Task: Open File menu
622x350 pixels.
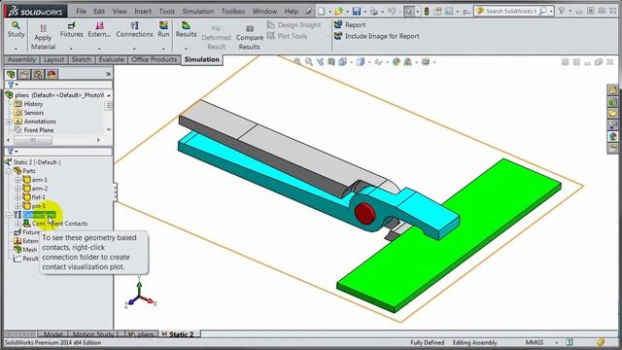Action: pos(81,11)
